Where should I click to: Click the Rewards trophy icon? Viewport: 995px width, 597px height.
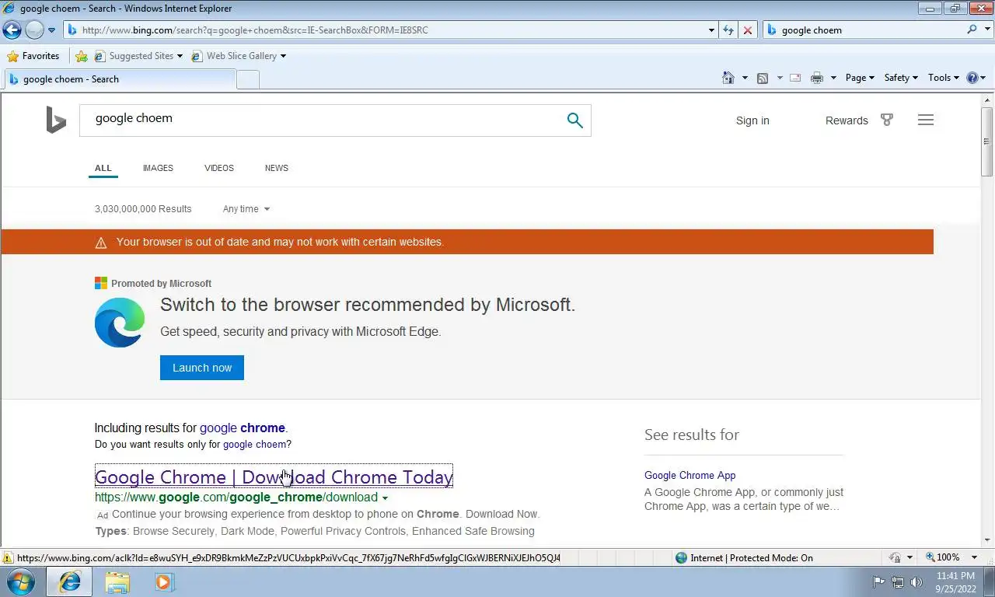coord(886,120)
